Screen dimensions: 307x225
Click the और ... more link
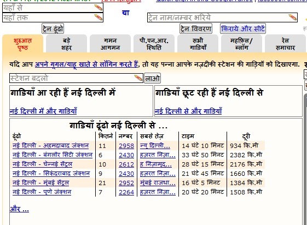[x=19, y=209]
